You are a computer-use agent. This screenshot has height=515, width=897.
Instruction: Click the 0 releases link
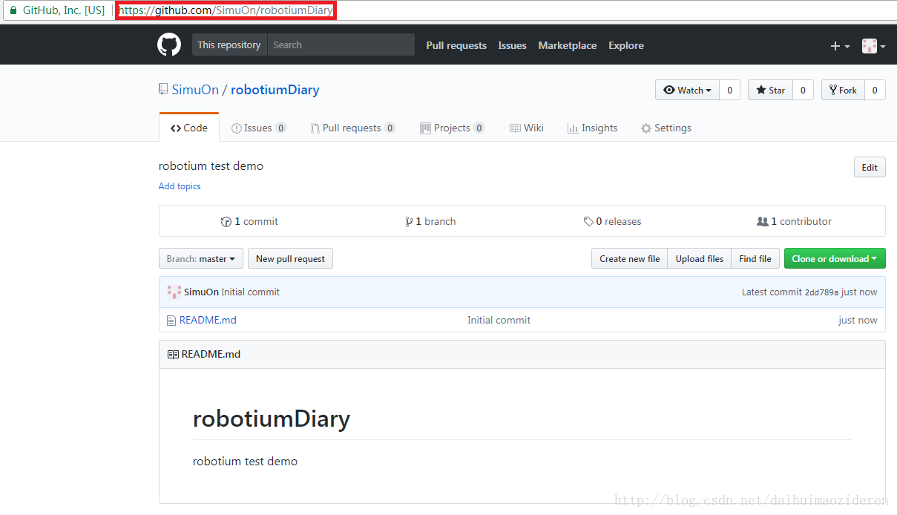[x=612, y=221]
